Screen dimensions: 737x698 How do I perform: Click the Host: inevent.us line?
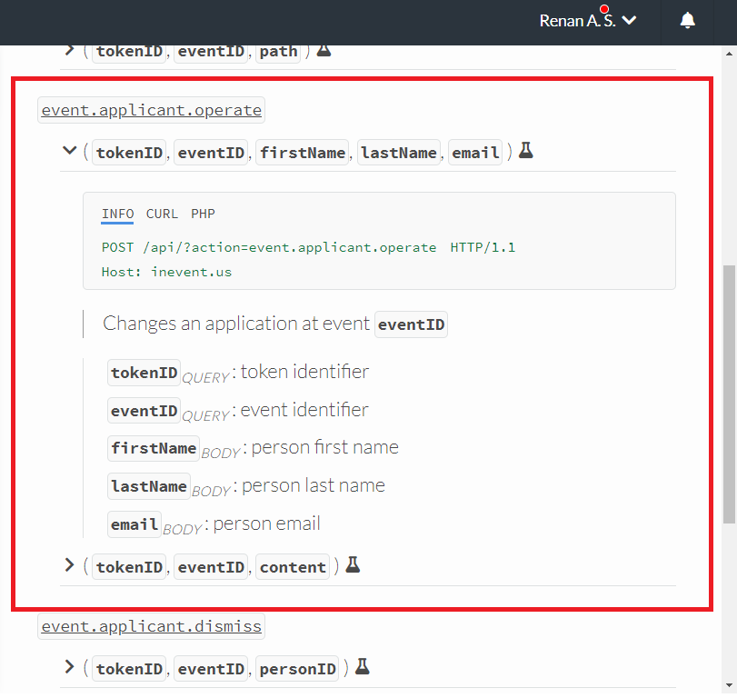pos(167,272)
